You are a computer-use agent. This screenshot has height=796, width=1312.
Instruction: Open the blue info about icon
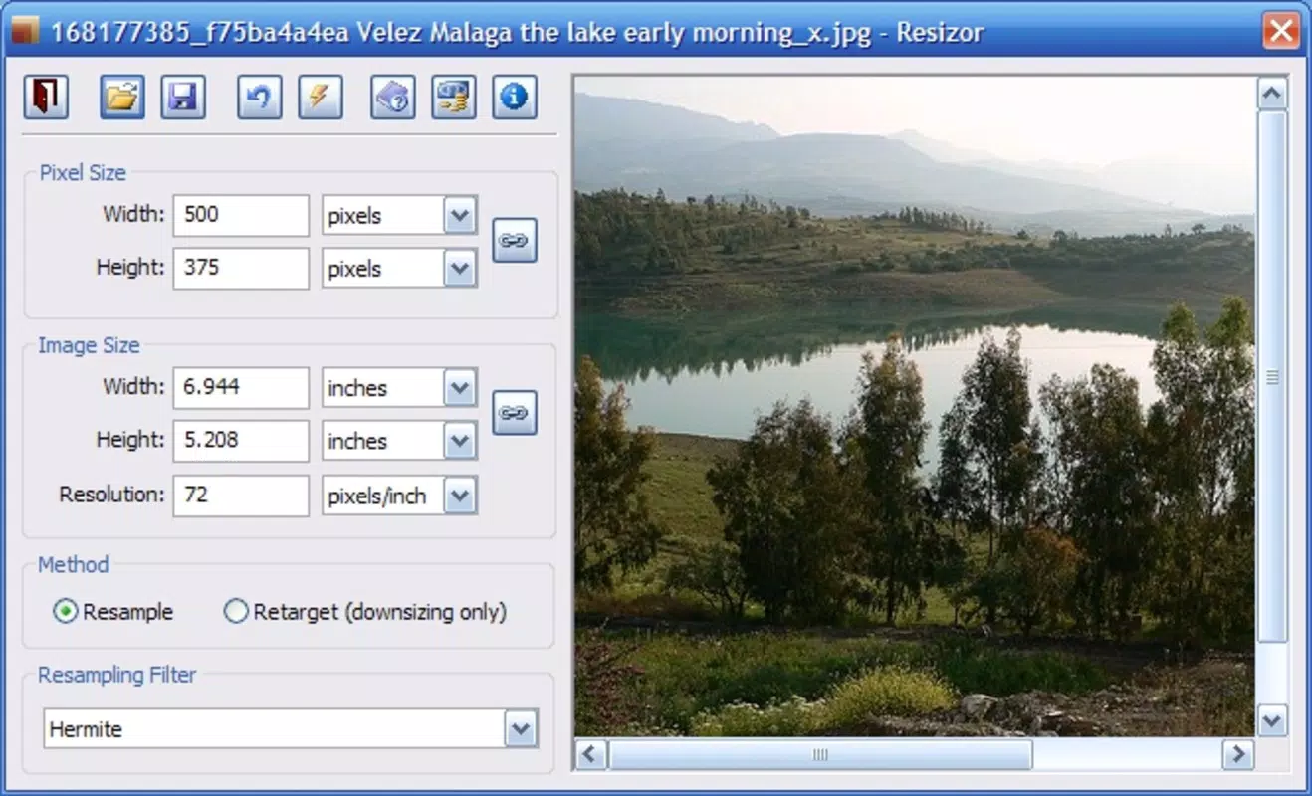click(x=515, y=98)
